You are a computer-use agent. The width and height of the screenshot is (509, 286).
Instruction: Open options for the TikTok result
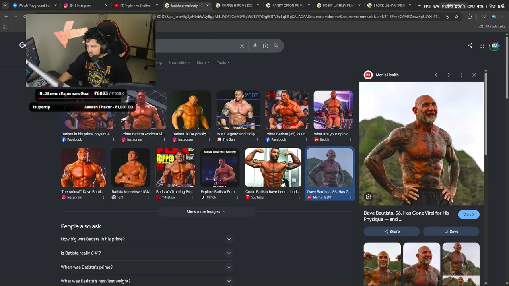(237, 197)
